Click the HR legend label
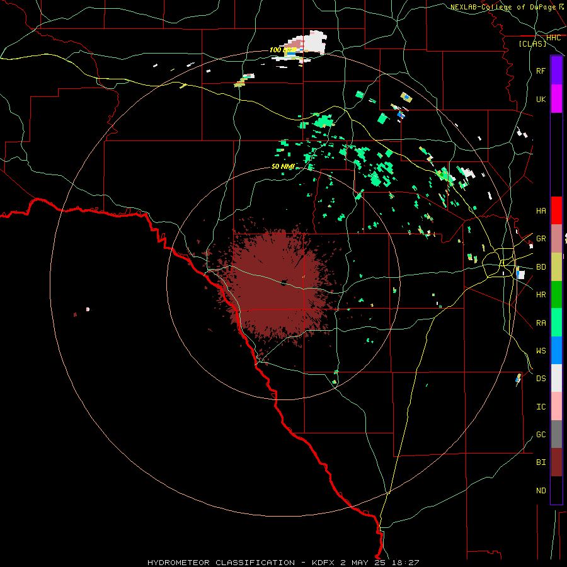567x567 pixels. pos(541,295)
